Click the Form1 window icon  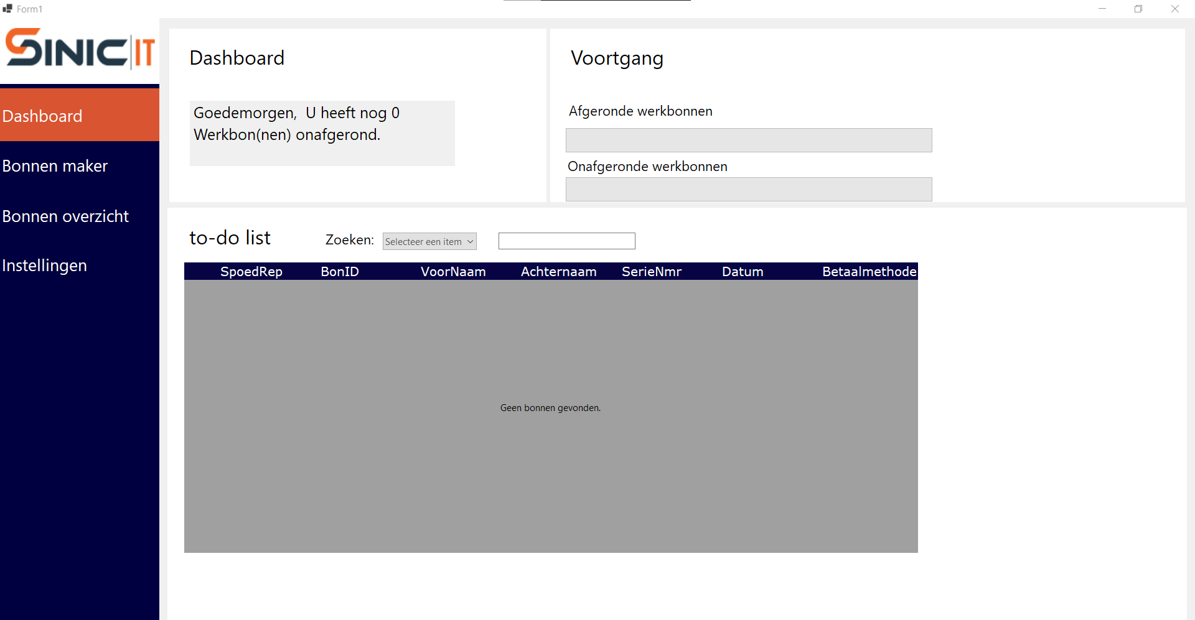[7, 9]
